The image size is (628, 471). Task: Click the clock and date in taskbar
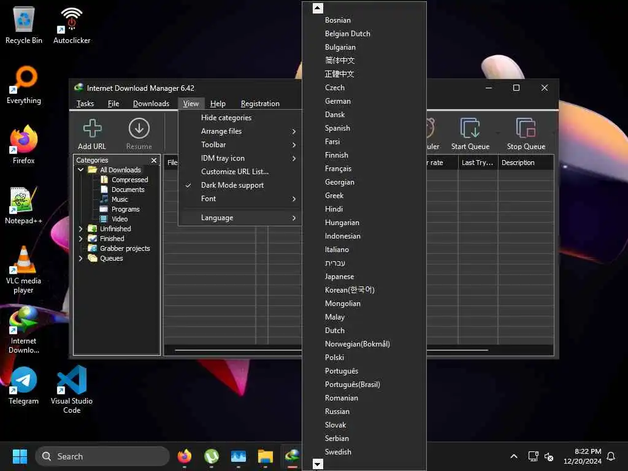tap(583, 456)
